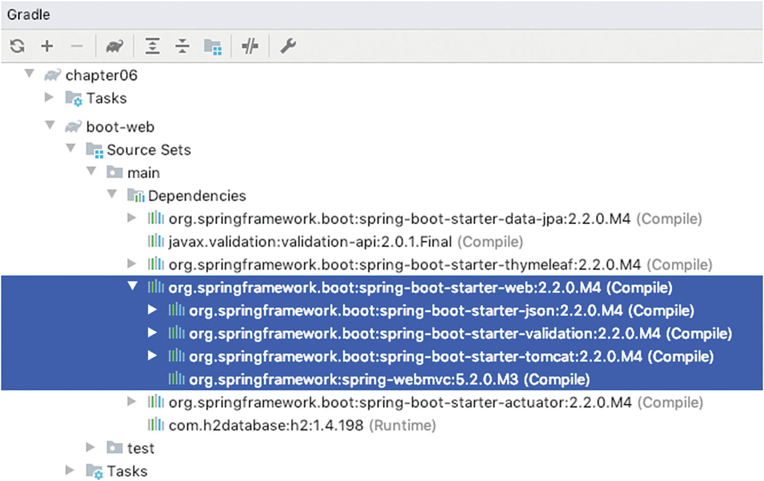
Task: Expand spring-boot-starter-tomcat dependency
Action: [152, 356]
